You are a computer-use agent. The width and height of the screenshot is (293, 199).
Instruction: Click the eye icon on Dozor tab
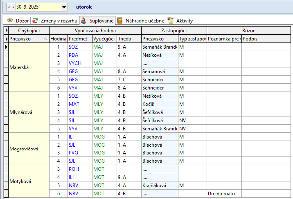coord(10,20)
